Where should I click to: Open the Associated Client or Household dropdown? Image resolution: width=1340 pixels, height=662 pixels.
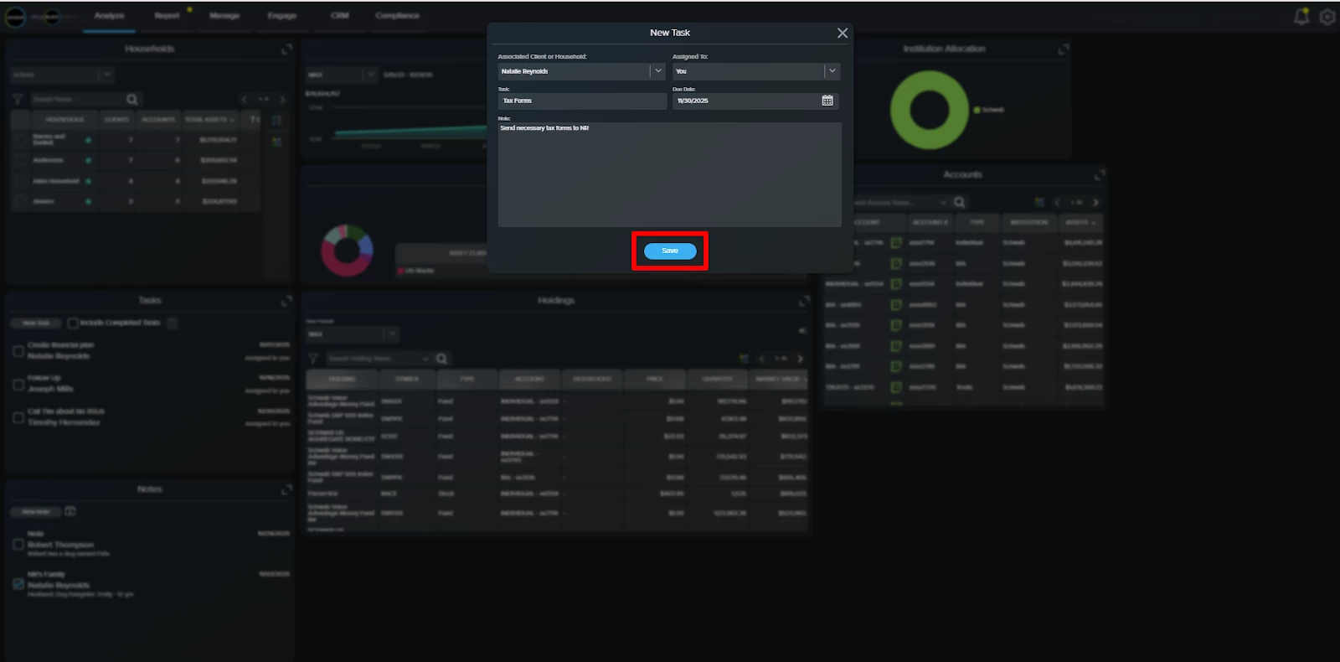658,71
